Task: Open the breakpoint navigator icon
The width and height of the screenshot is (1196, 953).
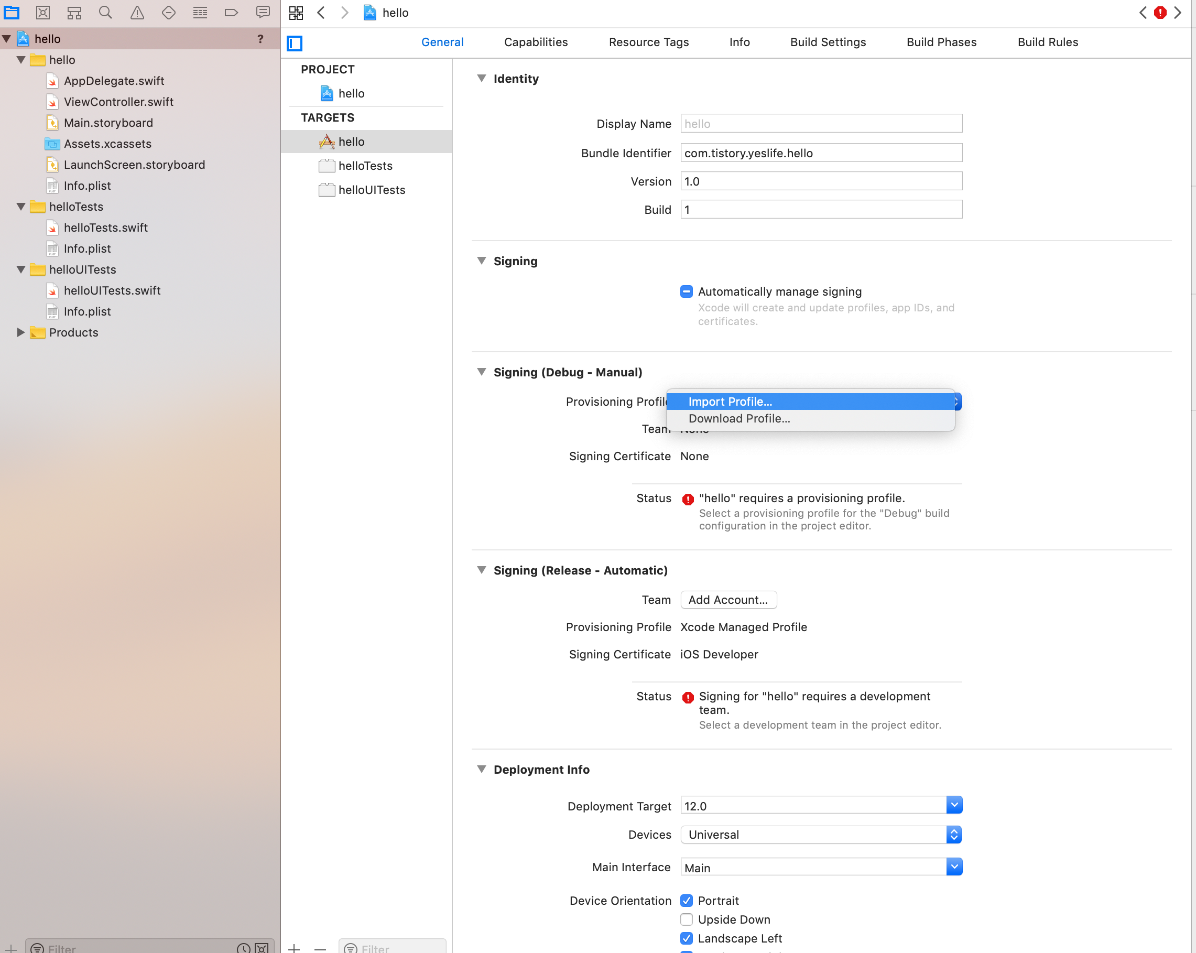Action: coord(231,12)
